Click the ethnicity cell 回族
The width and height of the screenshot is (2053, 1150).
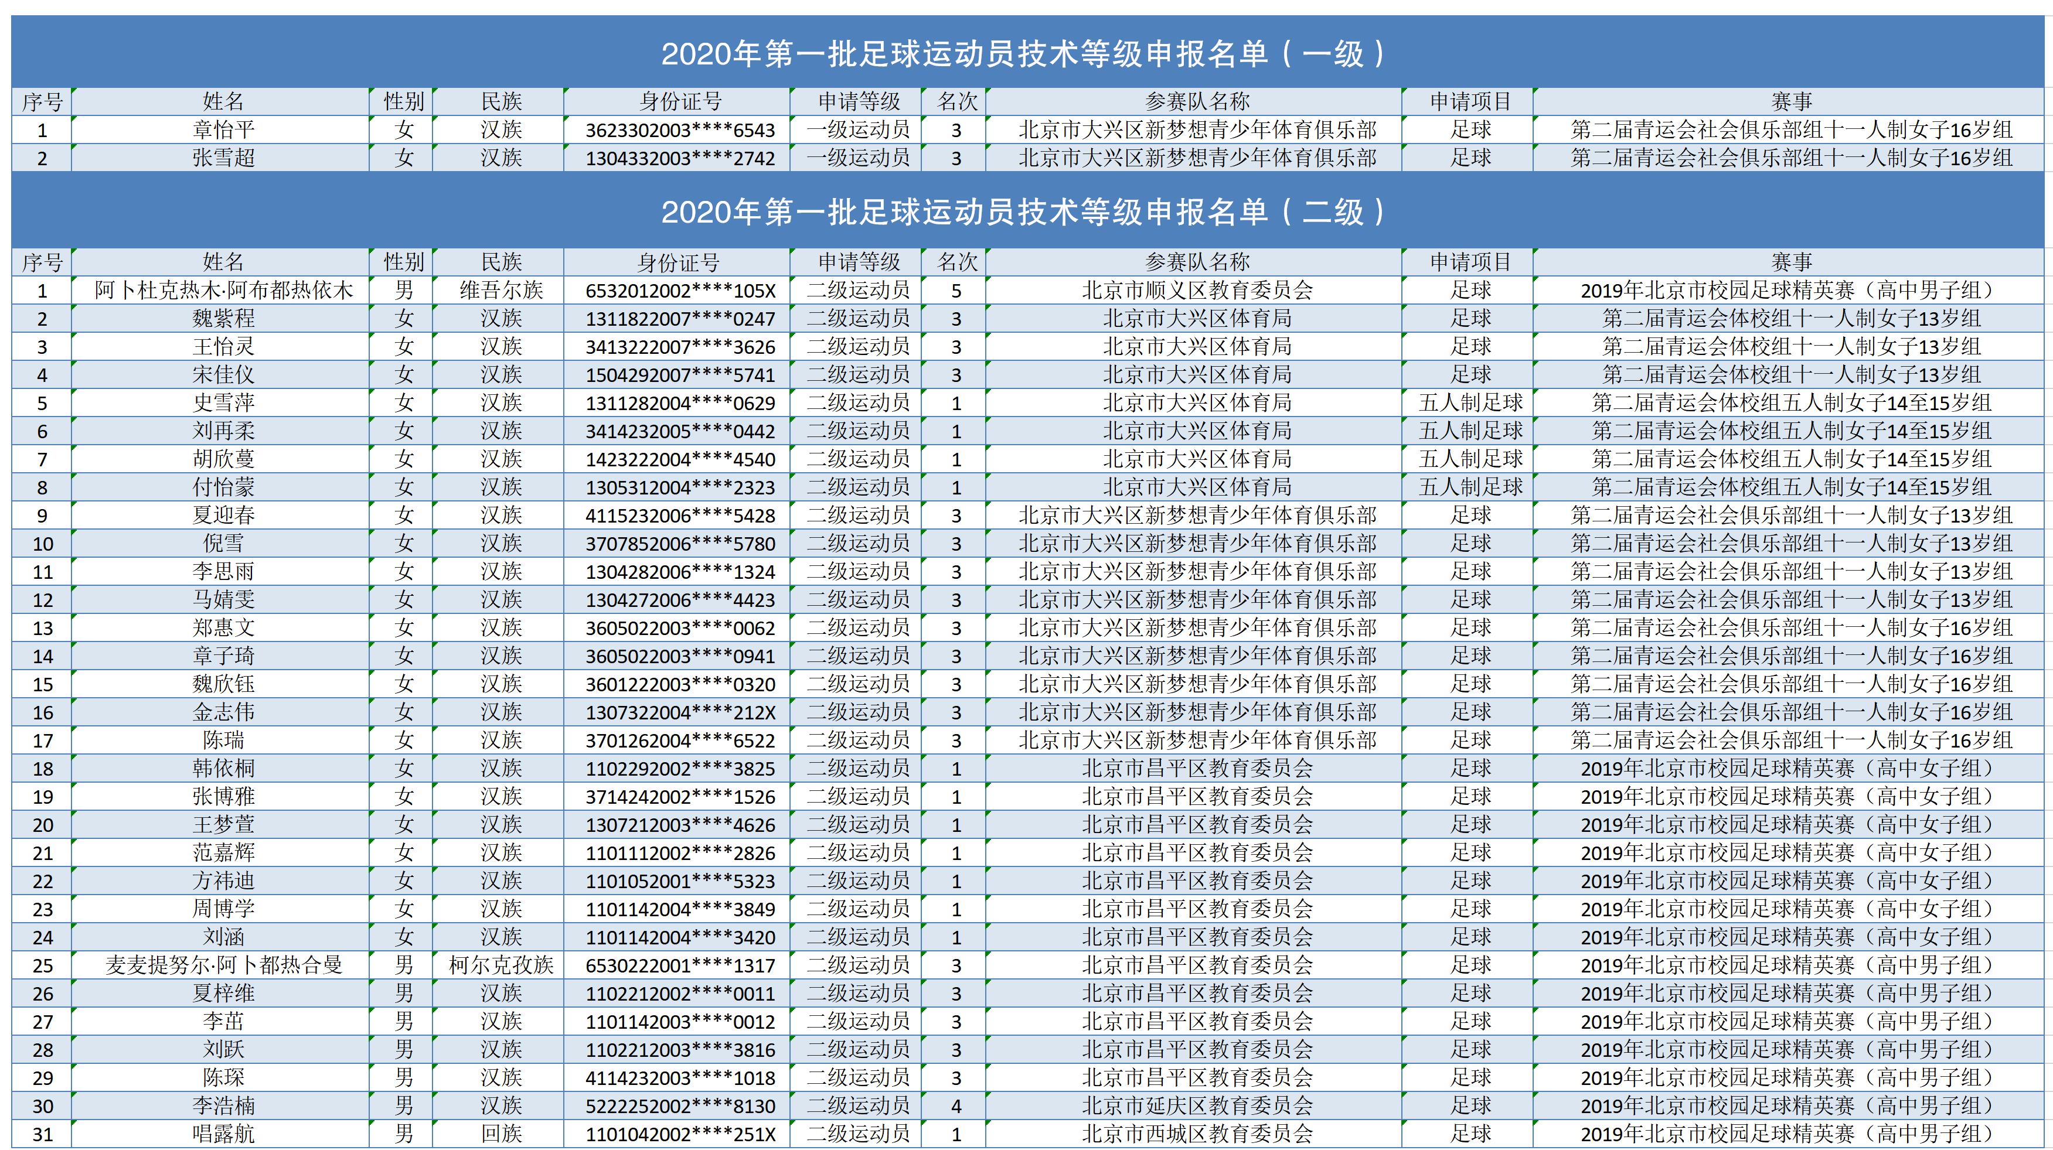coord(501,1134)
